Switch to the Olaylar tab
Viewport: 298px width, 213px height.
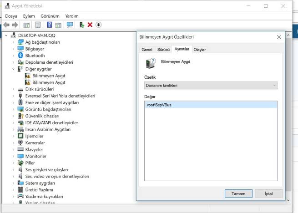[200, 50]
